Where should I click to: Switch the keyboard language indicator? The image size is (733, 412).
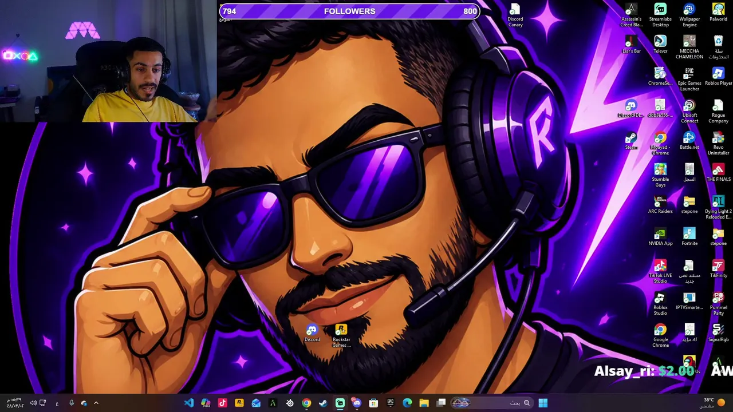coord(57,403)
